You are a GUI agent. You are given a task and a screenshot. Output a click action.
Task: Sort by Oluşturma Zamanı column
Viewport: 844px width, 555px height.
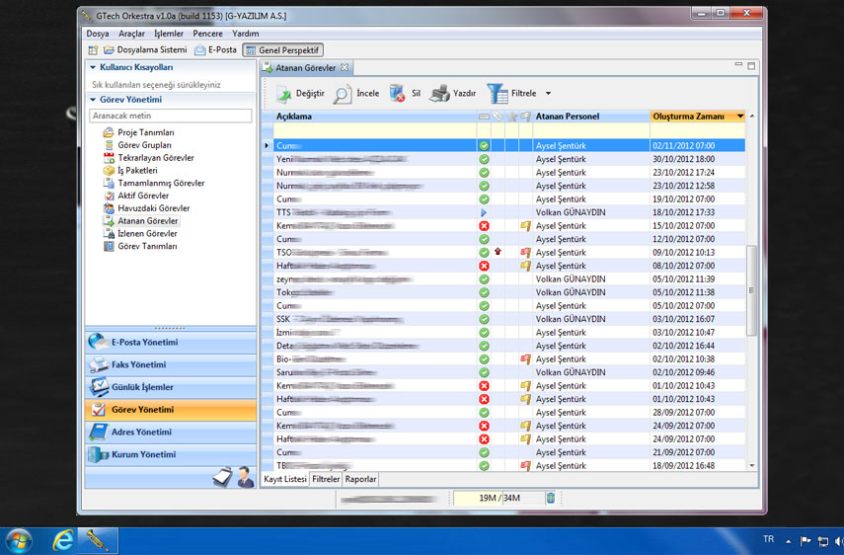[x=691, y=117]
